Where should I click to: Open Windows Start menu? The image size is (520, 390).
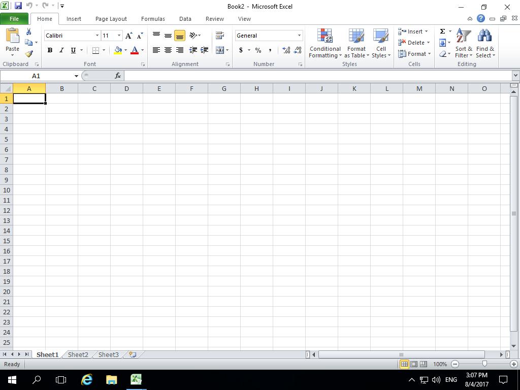coord(12,380)
